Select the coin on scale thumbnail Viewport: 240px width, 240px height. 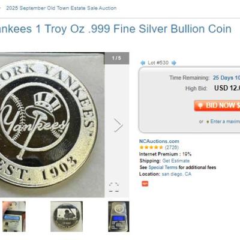coord(119,217)
